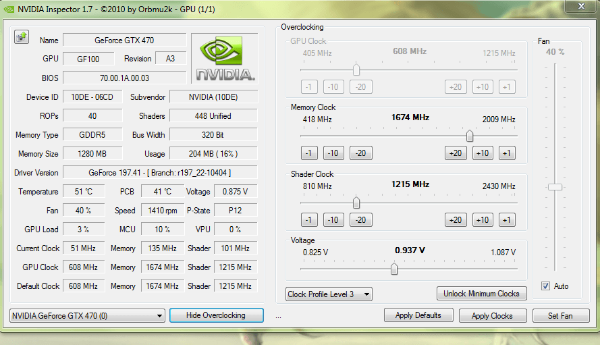Click the MCU value 10 %
The height and width of the screenshot is (345, 600).
[x=163, y=230]
